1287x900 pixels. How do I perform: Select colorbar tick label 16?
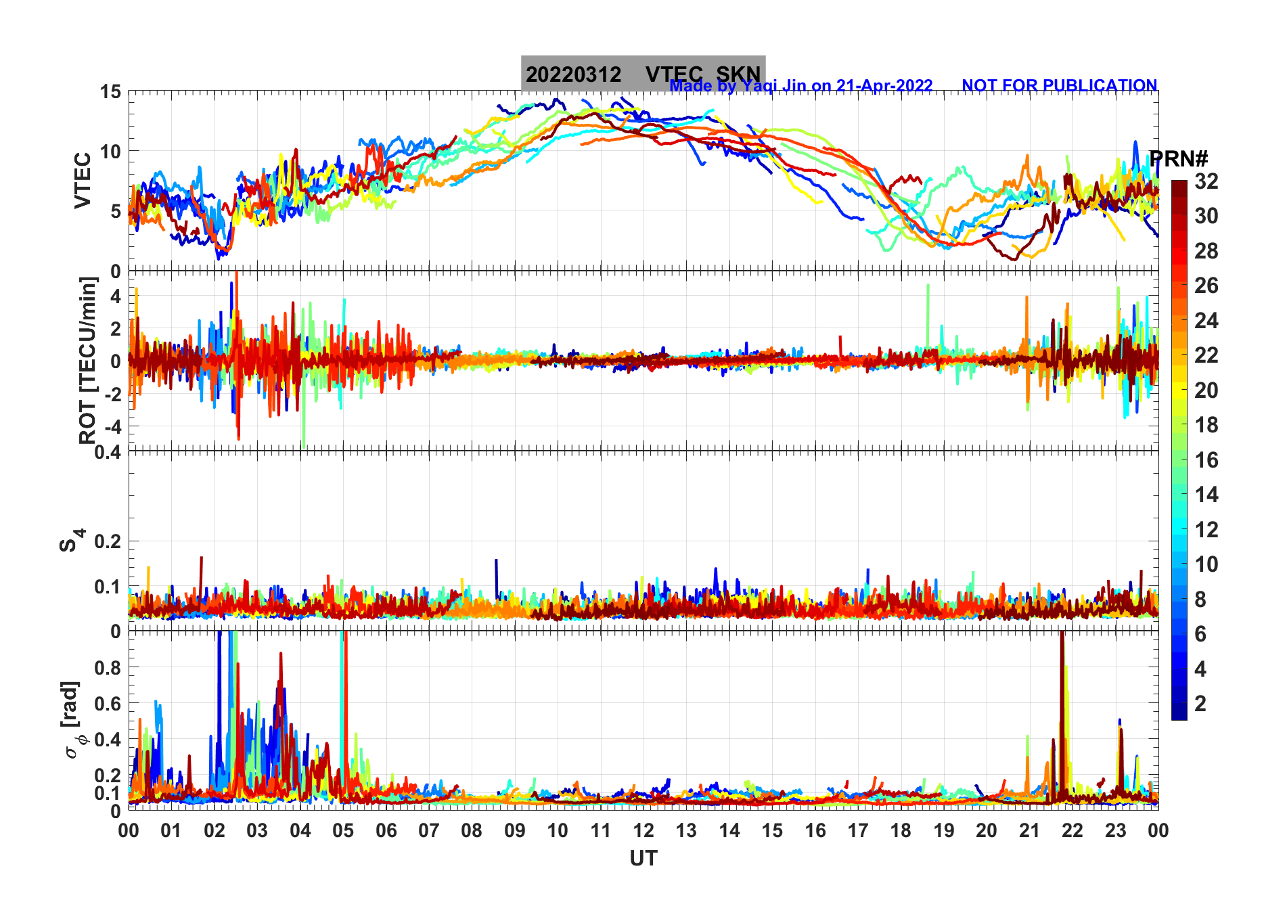(x=1206, y=460)
